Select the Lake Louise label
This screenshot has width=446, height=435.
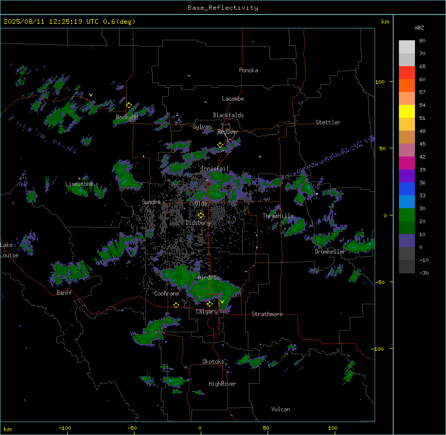tap(9, 250)
